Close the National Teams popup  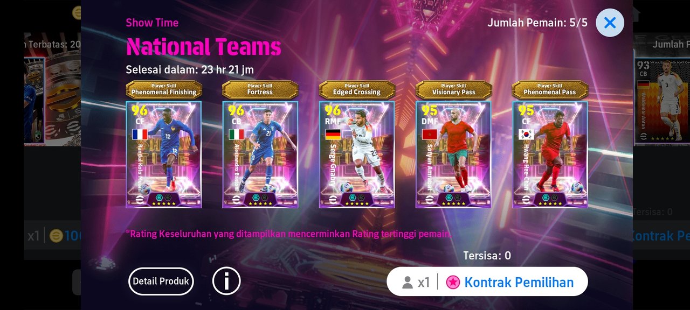[x=610, y=23]
